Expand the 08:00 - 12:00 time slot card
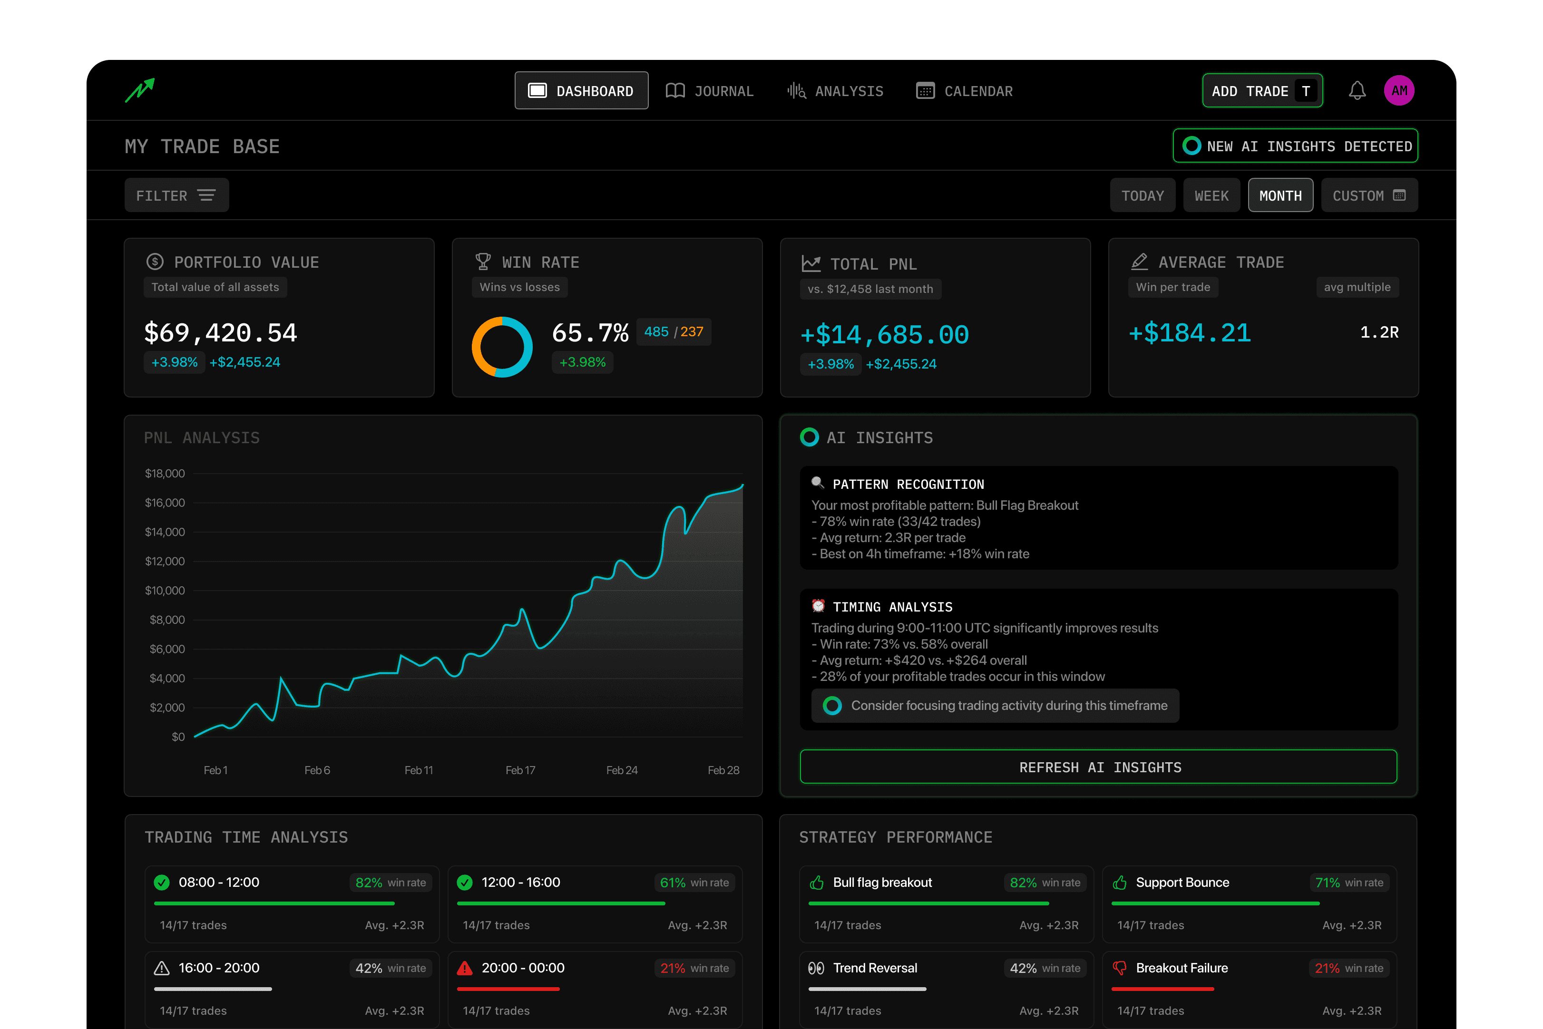This screenshot has width=1543, height=1029. click(x=292, y=903)
